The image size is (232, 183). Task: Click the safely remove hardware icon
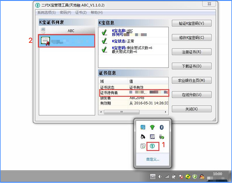162,137
